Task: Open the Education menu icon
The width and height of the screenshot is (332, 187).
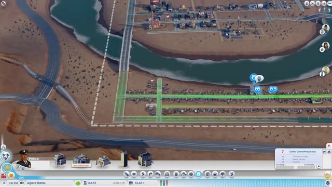Action: coord(208,174)
